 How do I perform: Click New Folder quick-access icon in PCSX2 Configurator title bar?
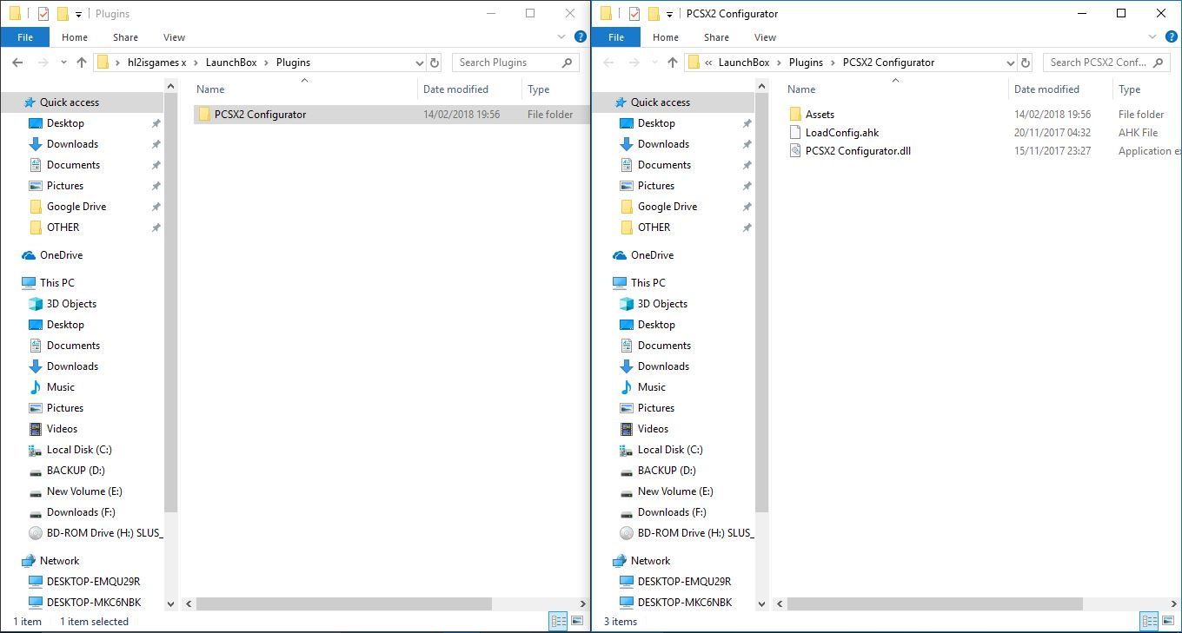(654, 14)
